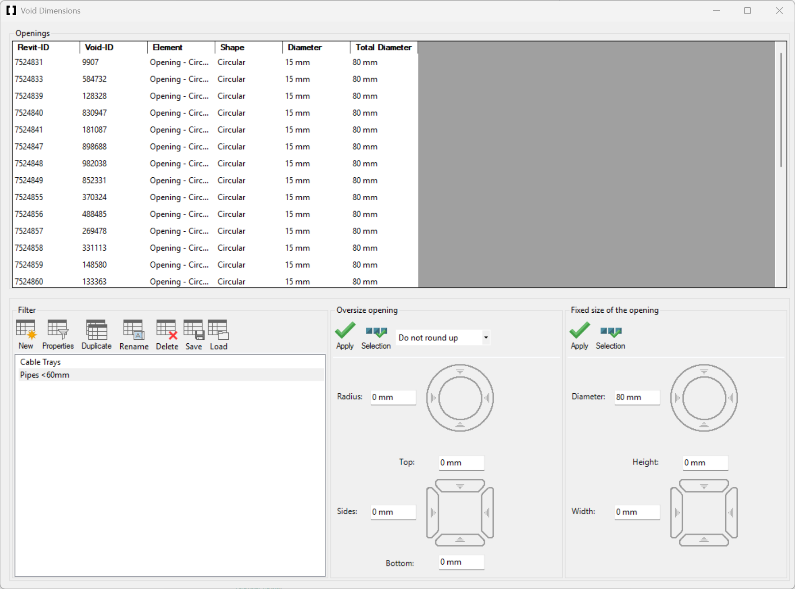Maximize the Void Dimensions window
The image size is (795, 589).
[x=748, y=10]
